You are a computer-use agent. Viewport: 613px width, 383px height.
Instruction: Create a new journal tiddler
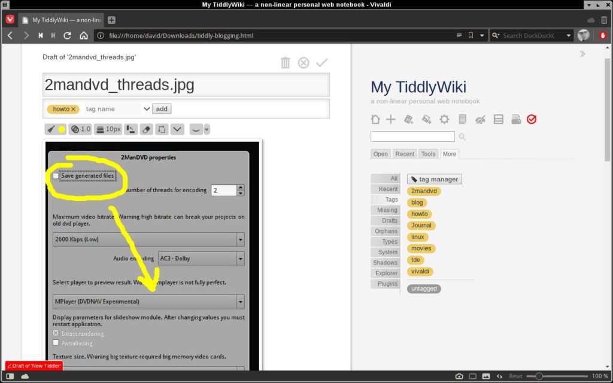(x=408, y=119)
